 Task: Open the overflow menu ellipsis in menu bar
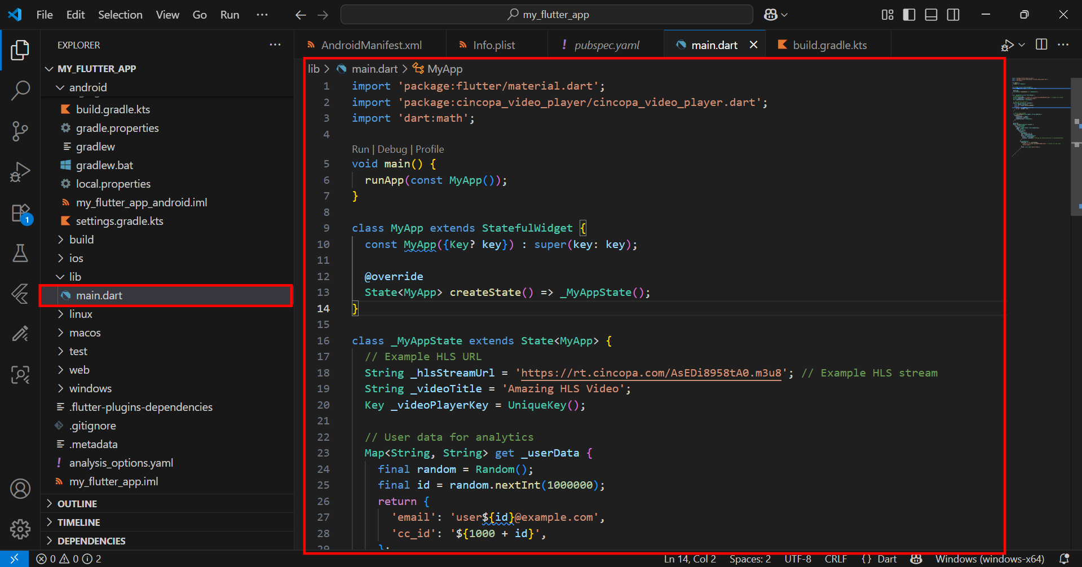(262, 15)
